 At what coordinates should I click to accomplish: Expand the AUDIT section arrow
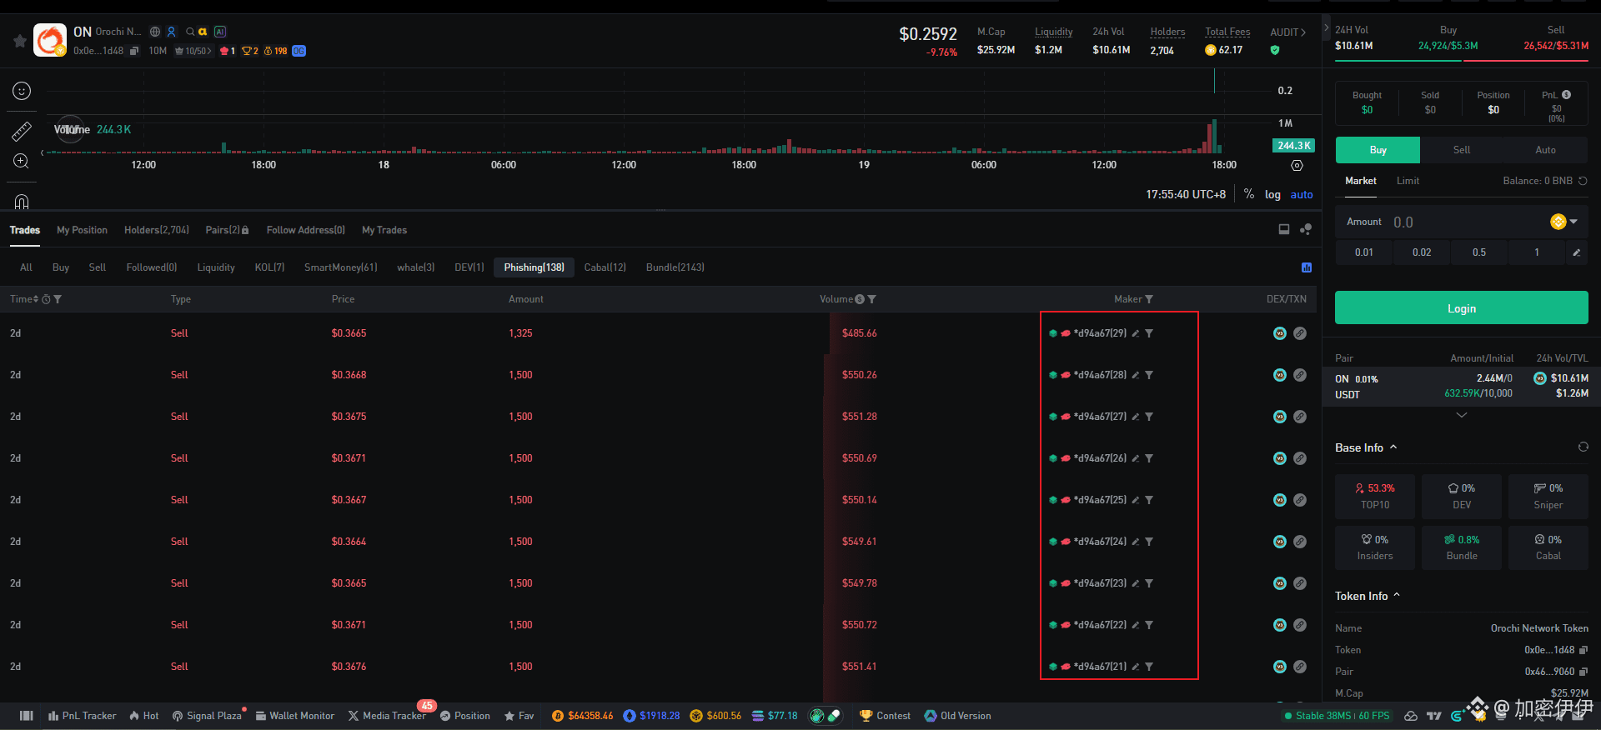point(1303,32)
